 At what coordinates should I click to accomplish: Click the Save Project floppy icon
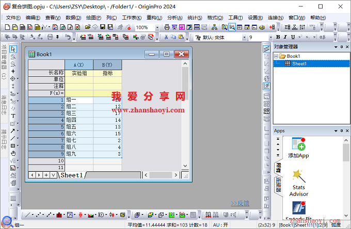click(103, 27)
